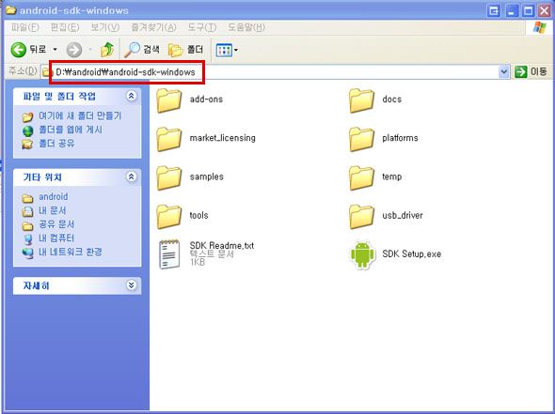Viewport: 555px width, 414px height.
Task: Open 공유 문서 link
Action: pyautogui.click(x=56, y=224)
